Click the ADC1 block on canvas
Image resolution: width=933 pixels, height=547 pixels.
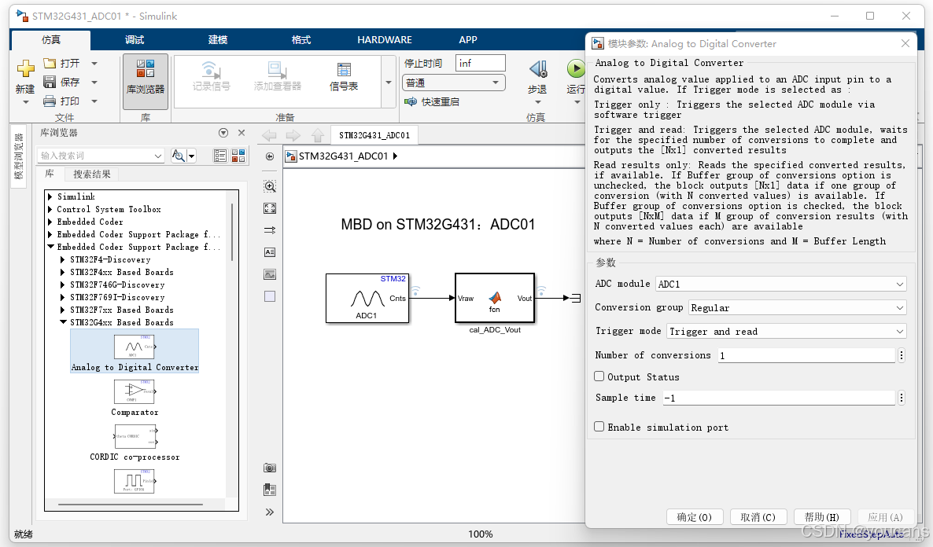point(367,298)
